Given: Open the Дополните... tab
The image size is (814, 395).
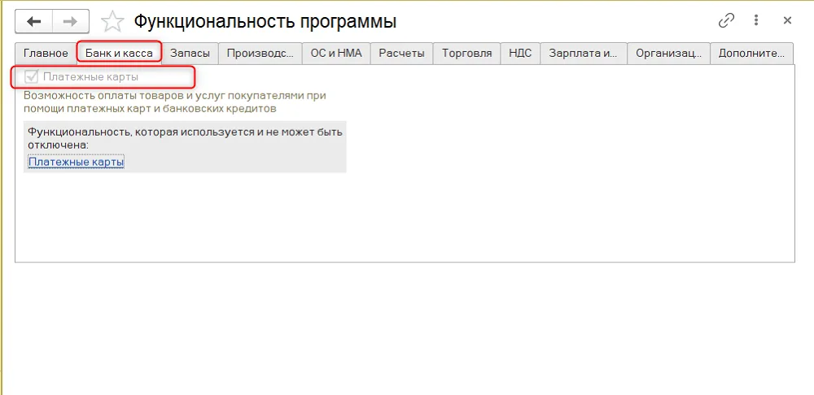Looking at the screenshot, I should (x=751, y=54).
